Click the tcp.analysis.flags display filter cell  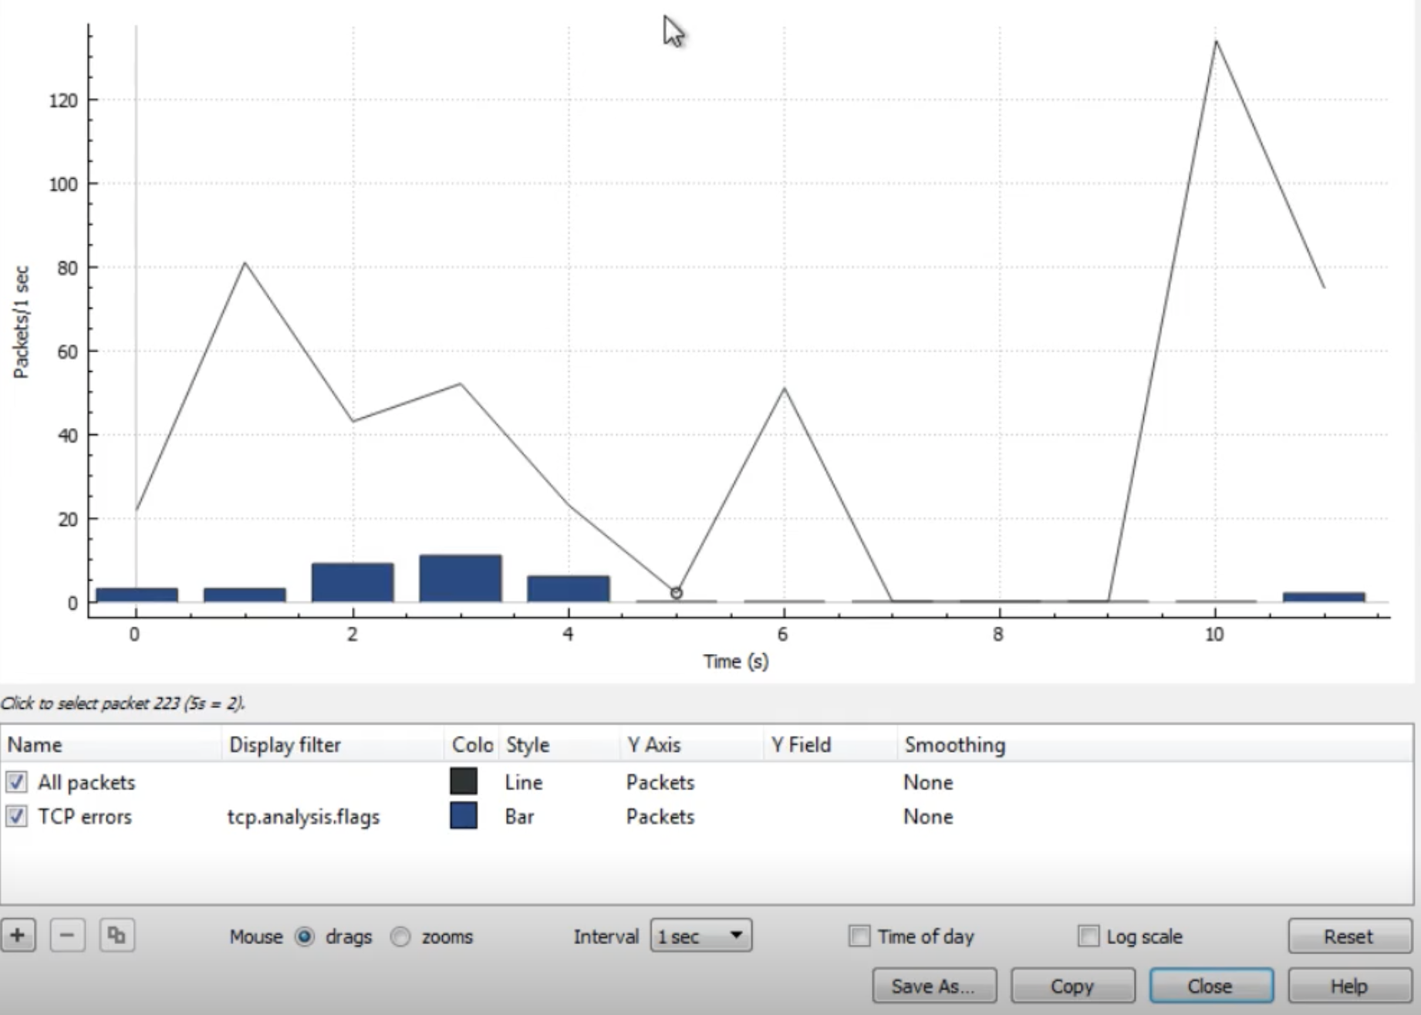pos(303,817)
